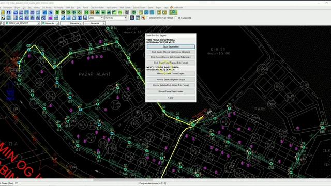
Task: Click the PAZAR ALANI label on map
Action: pos(95,74)
